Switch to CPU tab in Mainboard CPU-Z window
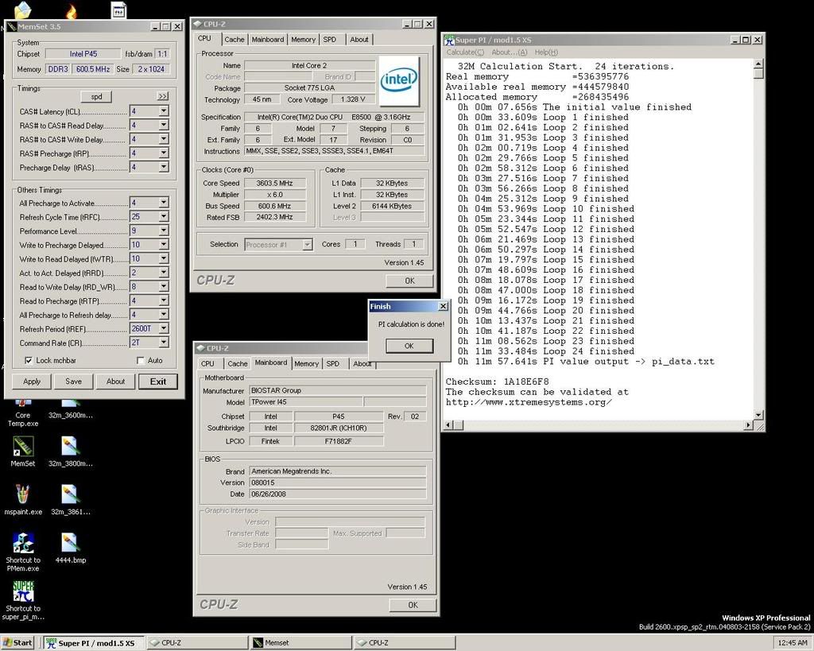Screen dimensions: 814x651 coord(207,364)
